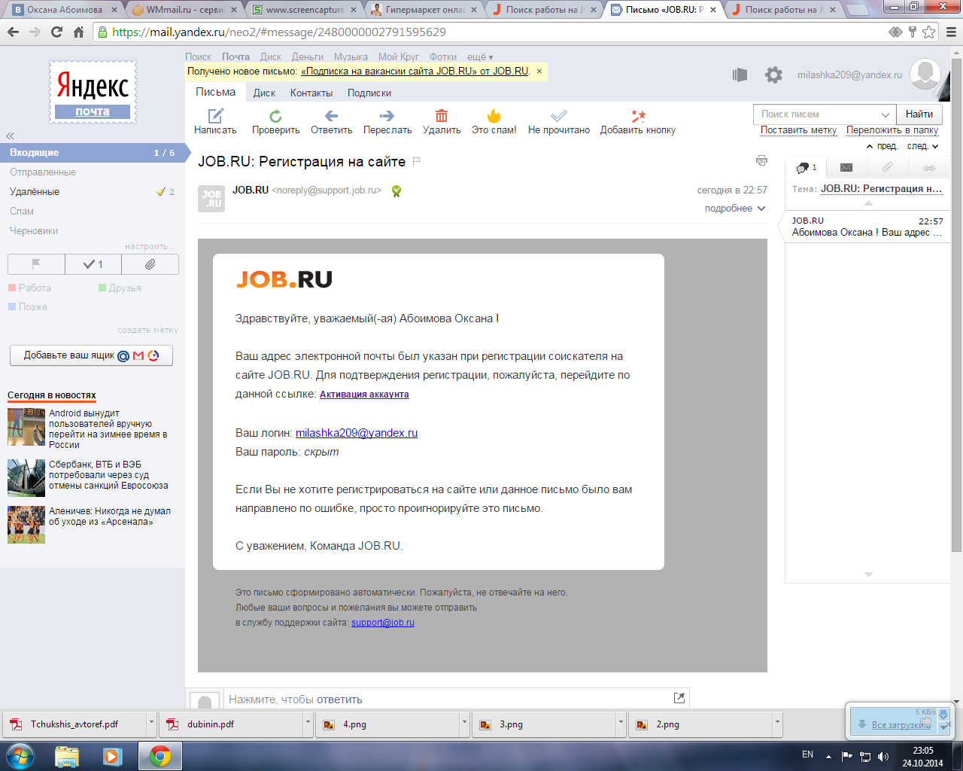The width and height of the screenshot is (963, 771).
Task: Open Android news thumbnail
Action: point(26,427)
